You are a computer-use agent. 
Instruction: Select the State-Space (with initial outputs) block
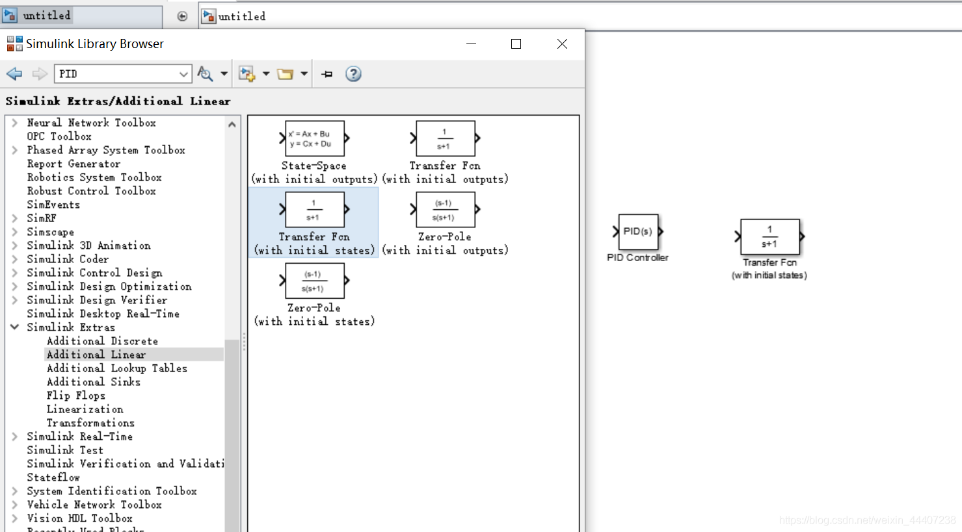point(314,153)
